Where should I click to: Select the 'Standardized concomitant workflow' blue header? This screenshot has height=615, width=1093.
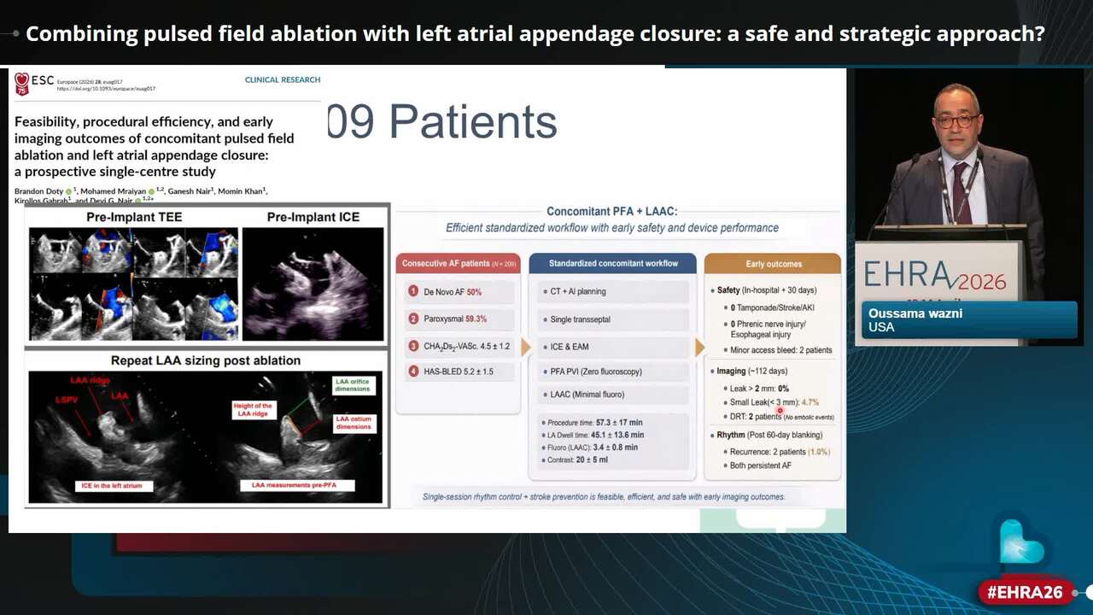613,263
